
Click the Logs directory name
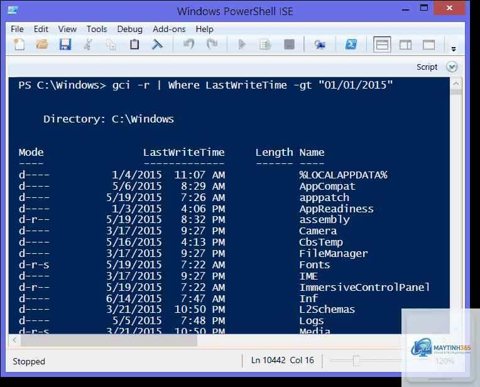tap(312, 320)
